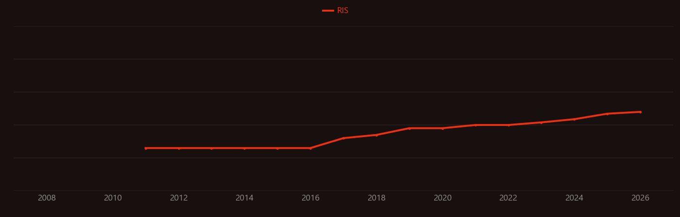Click the RIS data point at 2023
This screenshot has height=217, width=680.
542,123
